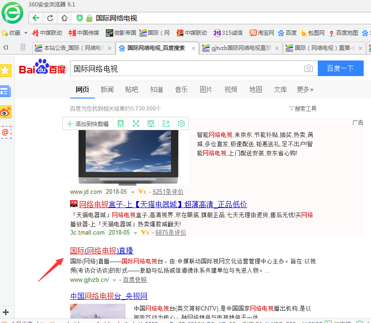
Task: Expand the dropdown arrow next to www.gjtvzb.cn
Action: pyautogui.click(x=114, y=280)
